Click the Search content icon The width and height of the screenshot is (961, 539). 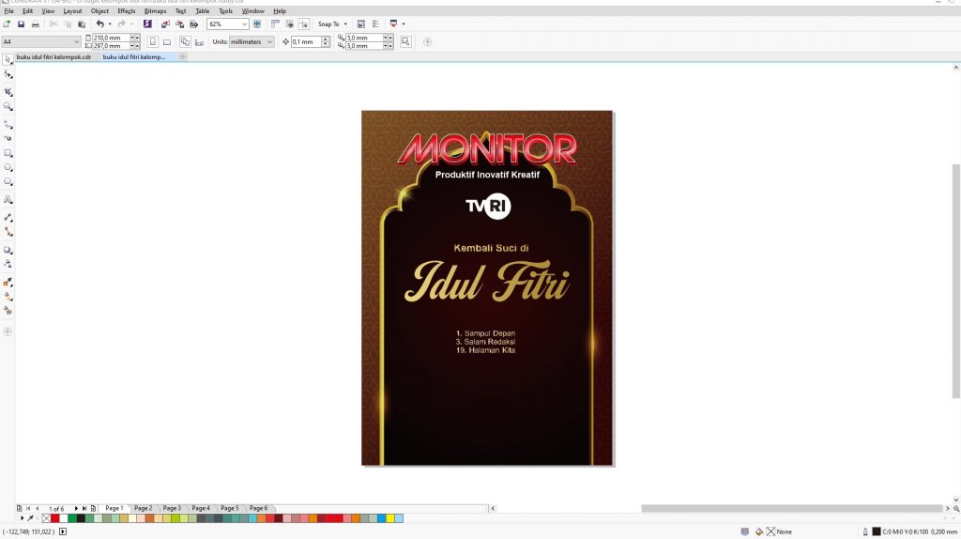[147, 23]
